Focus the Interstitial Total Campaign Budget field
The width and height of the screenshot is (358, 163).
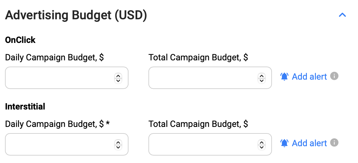pos(203,144)
